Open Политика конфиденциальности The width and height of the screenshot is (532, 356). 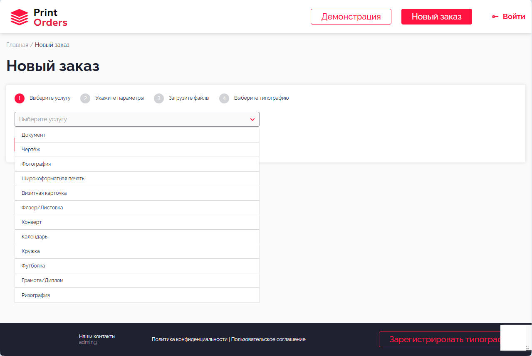tap(189, 339)
